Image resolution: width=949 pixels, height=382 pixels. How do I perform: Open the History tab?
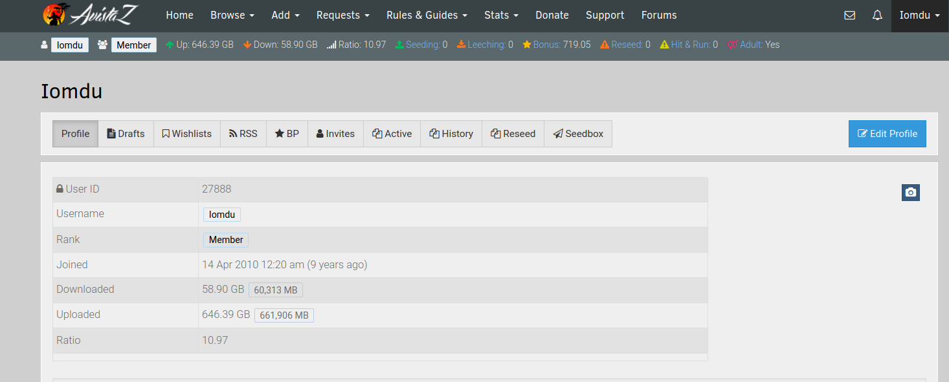coord(451,134)
